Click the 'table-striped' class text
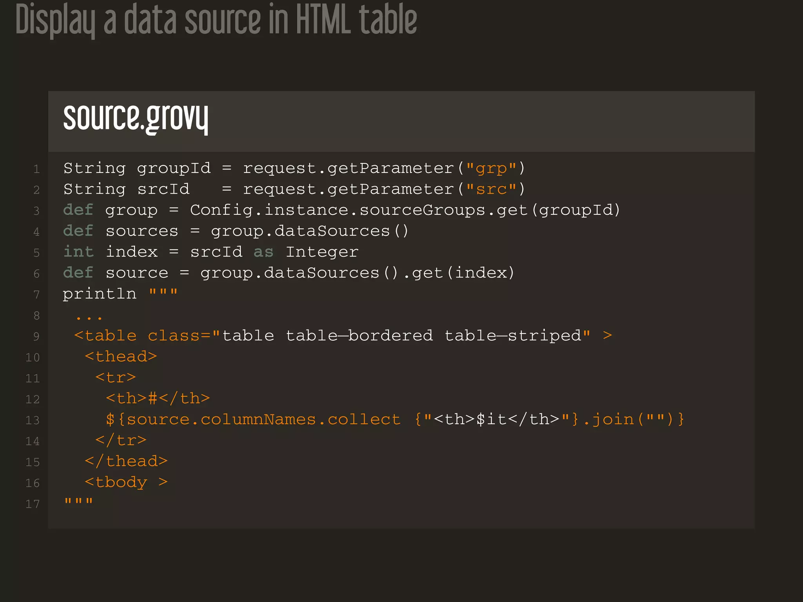 click(x=513, y=336)
